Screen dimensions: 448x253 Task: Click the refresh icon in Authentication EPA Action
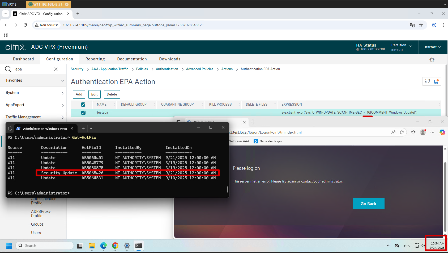427,81
